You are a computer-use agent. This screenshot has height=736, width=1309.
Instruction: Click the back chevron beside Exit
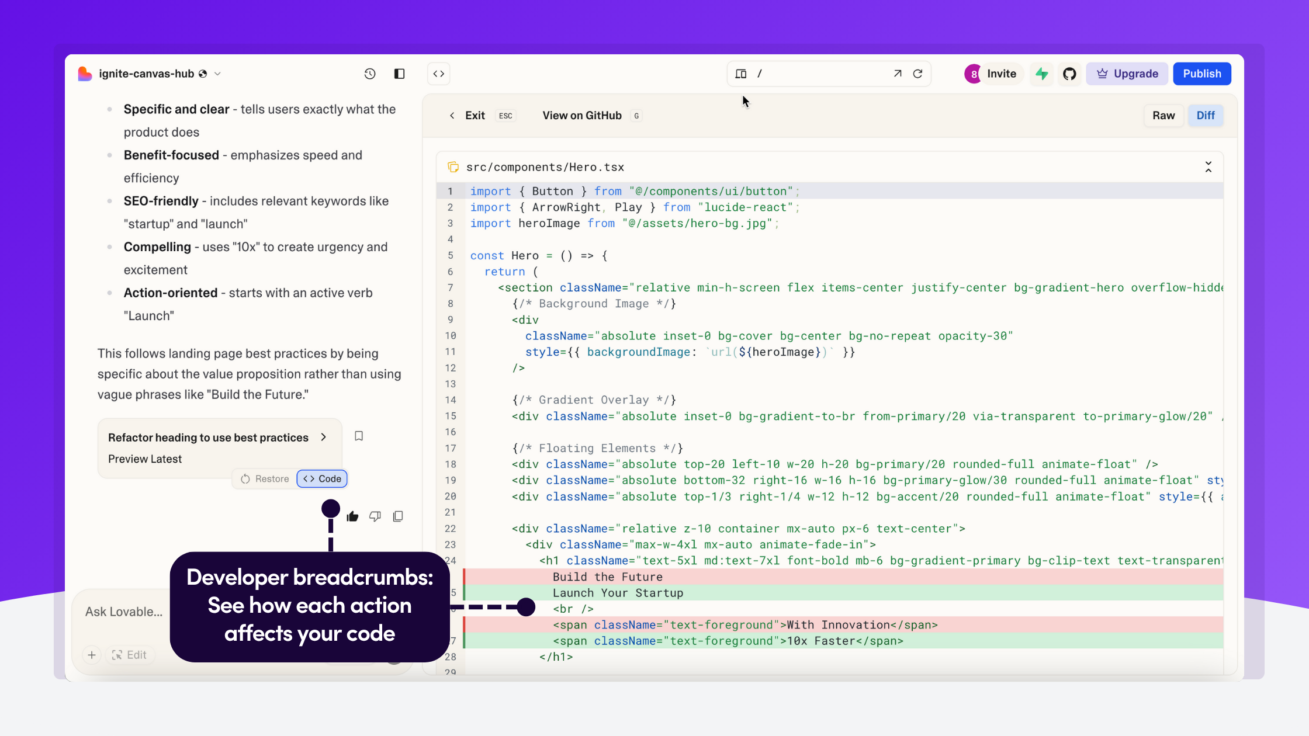(x=452, y=116)
